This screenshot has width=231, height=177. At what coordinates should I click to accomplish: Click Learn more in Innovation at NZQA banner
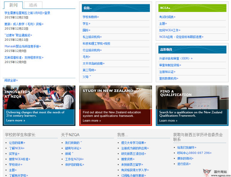pyautogui.click(x=16, y=120)
